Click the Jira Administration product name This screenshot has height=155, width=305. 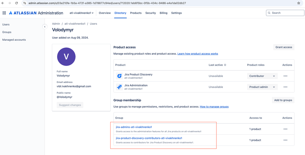[136, 85]
